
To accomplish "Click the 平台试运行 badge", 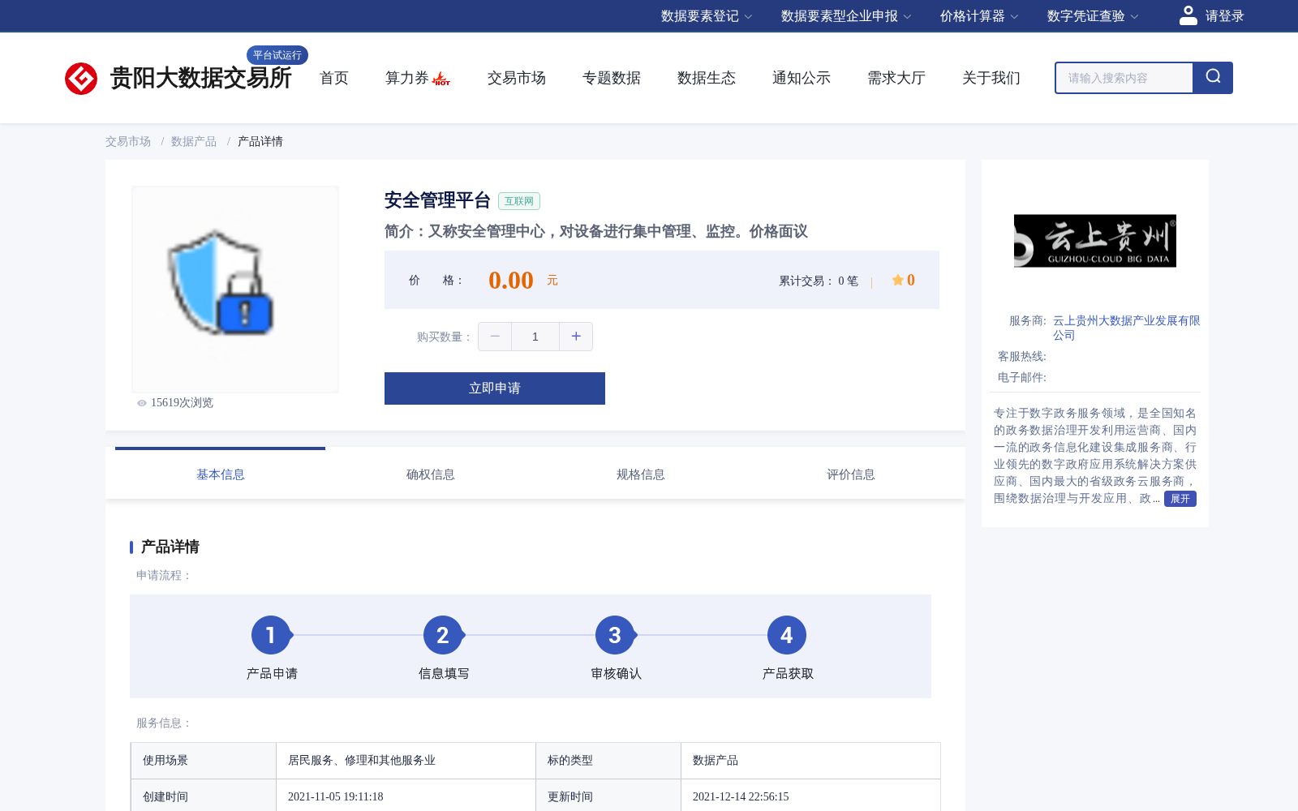I will 277,55.
